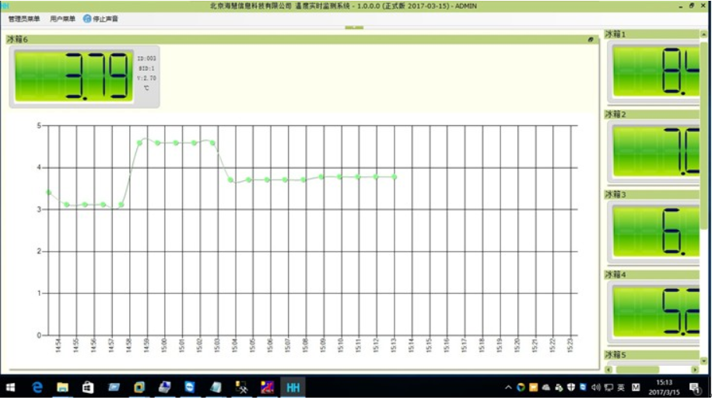Click the cloud tray icon

click(545, 388)
